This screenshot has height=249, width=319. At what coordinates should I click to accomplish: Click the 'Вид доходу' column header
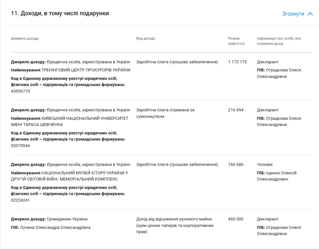tap(146, 38)
